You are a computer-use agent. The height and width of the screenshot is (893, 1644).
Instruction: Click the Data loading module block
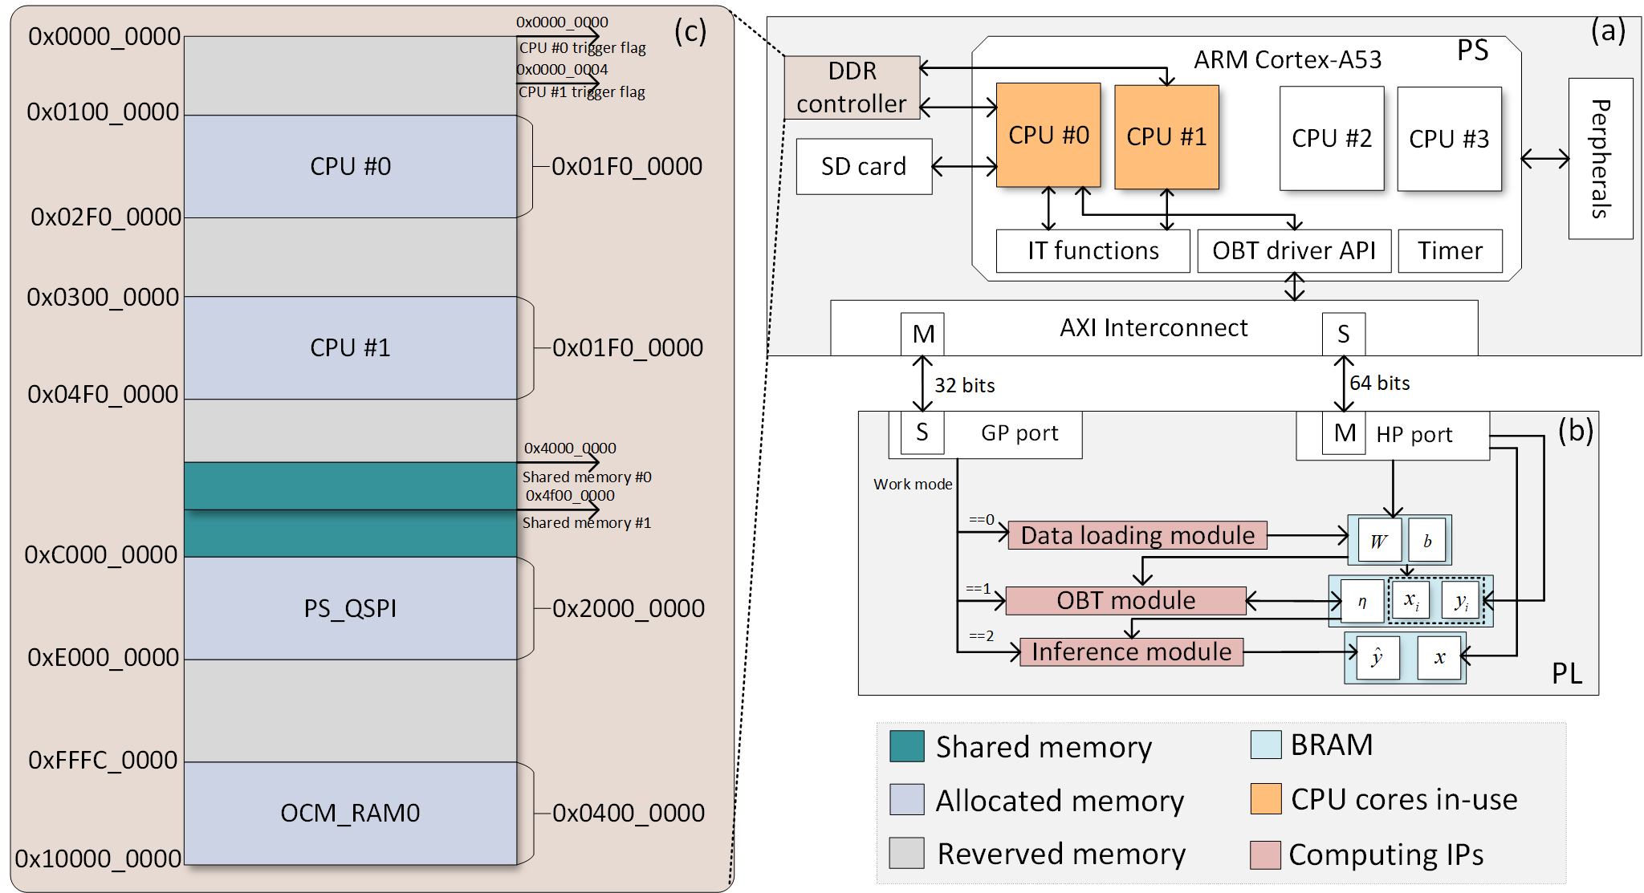coord(1137,535)
